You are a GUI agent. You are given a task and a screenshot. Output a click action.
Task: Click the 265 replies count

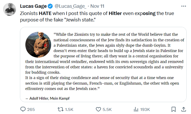pyautogui.click(x=31, y=110)
